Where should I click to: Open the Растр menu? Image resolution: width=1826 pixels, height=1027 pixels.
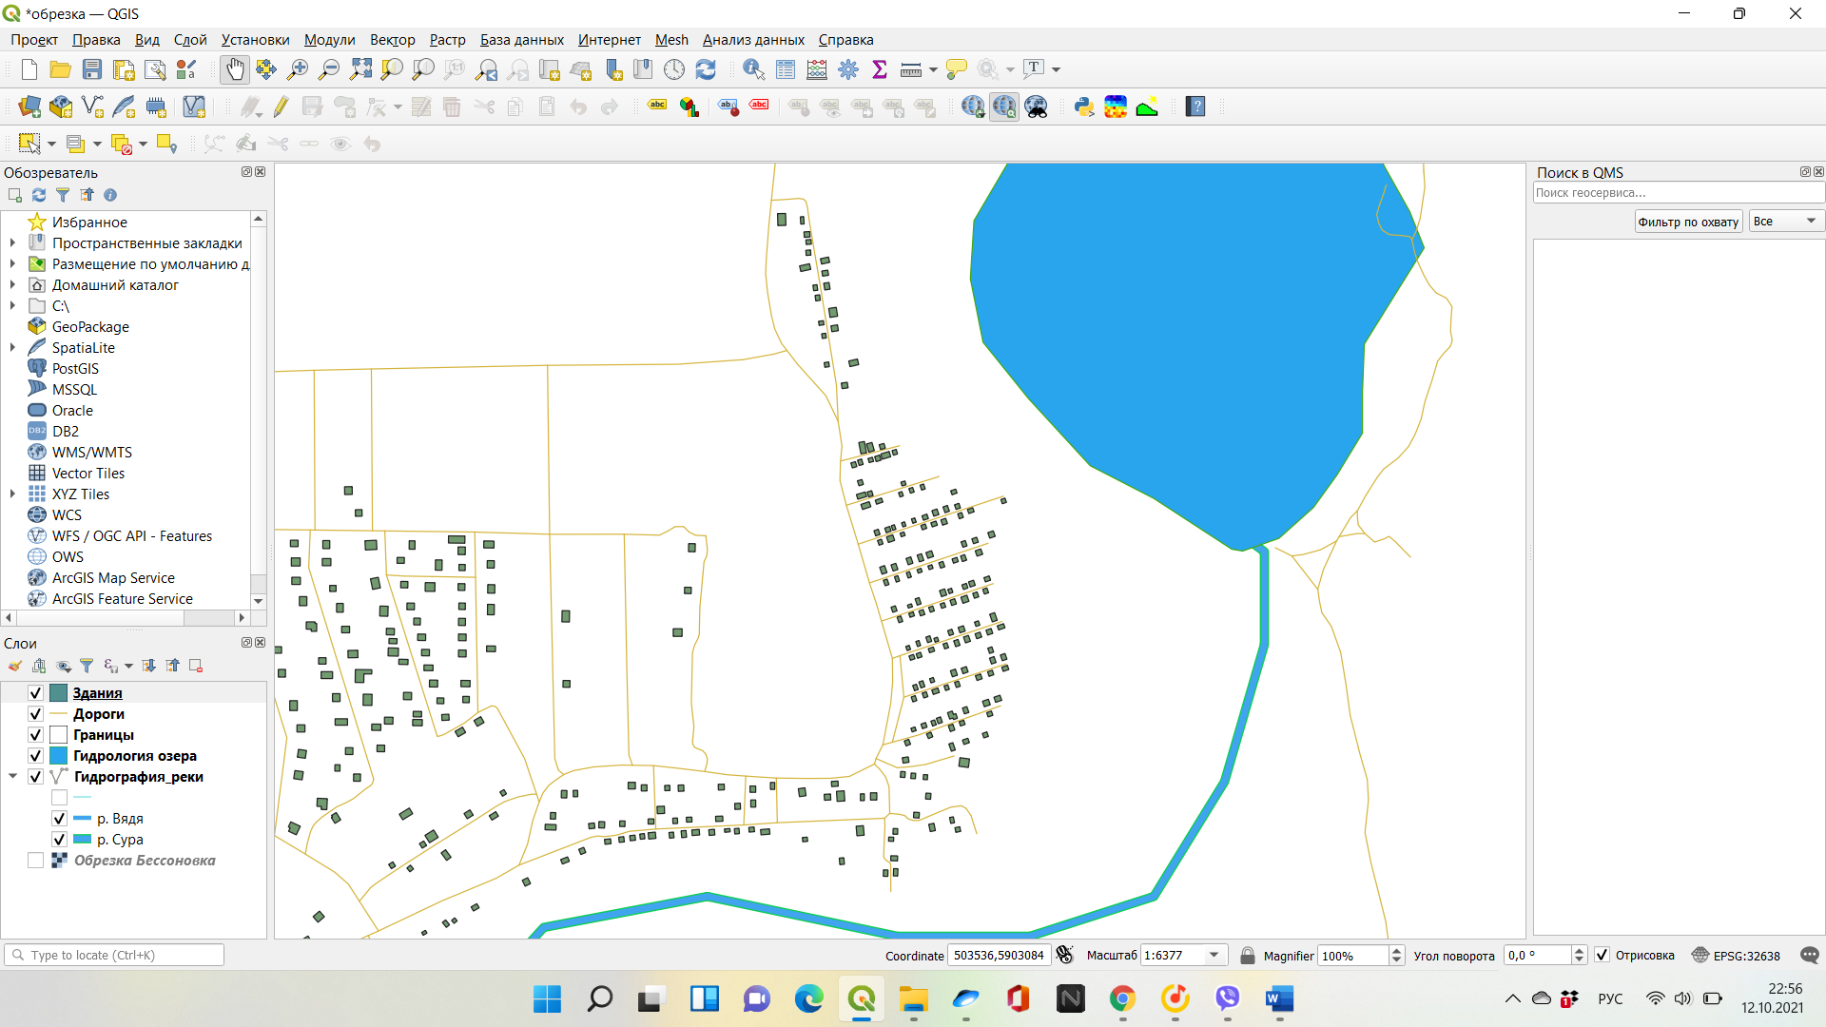click(447, 40)
